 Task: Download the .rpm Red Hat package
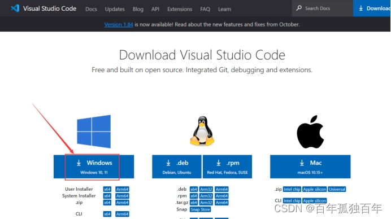[227, 167]
